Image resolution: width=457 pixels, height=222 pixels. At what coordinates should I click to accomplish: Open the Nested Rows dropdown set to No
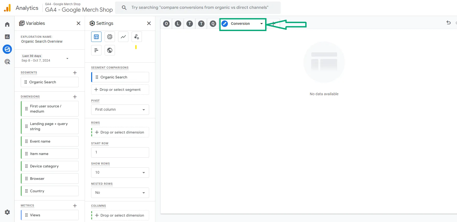pyautogui.click(x=120, y=193)
